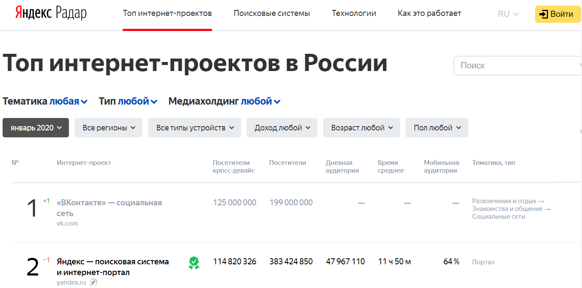Open the Топ интернет-проектов tab
582x288 pixels.
[x=167, y=13]
